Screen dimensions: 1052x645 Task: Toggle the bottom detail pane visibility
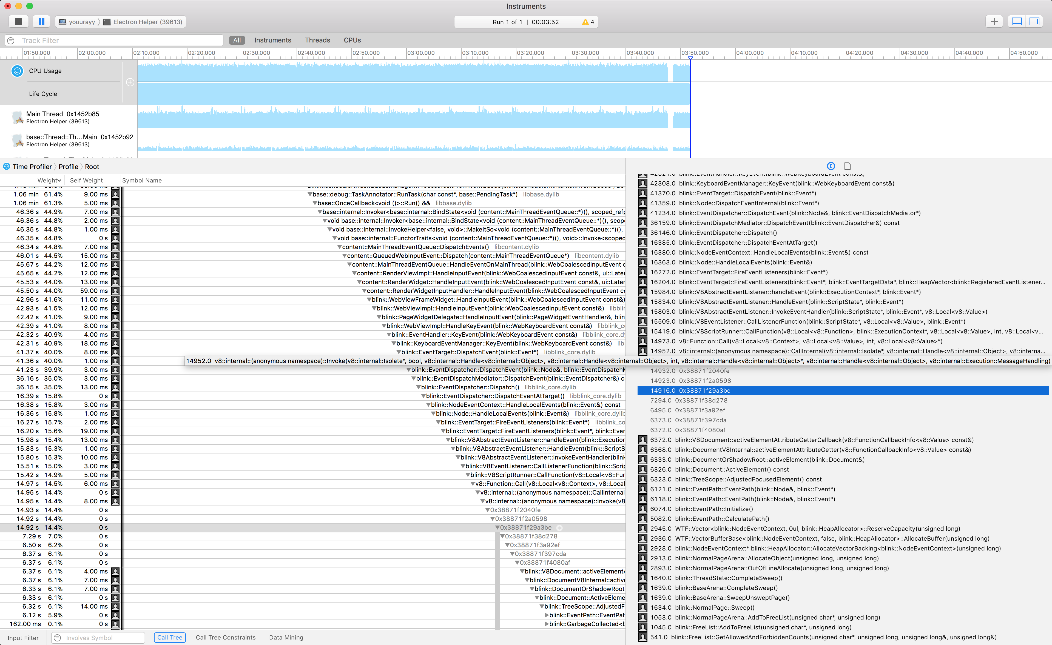[1017, 21]
